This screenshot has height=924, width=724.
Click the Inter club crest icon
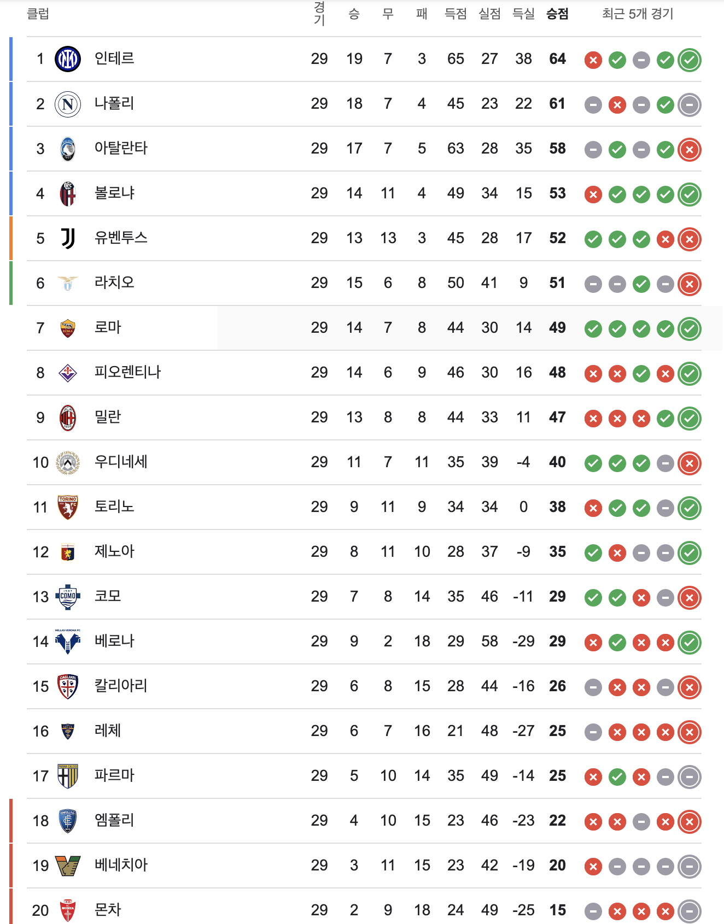coord(68,59)
